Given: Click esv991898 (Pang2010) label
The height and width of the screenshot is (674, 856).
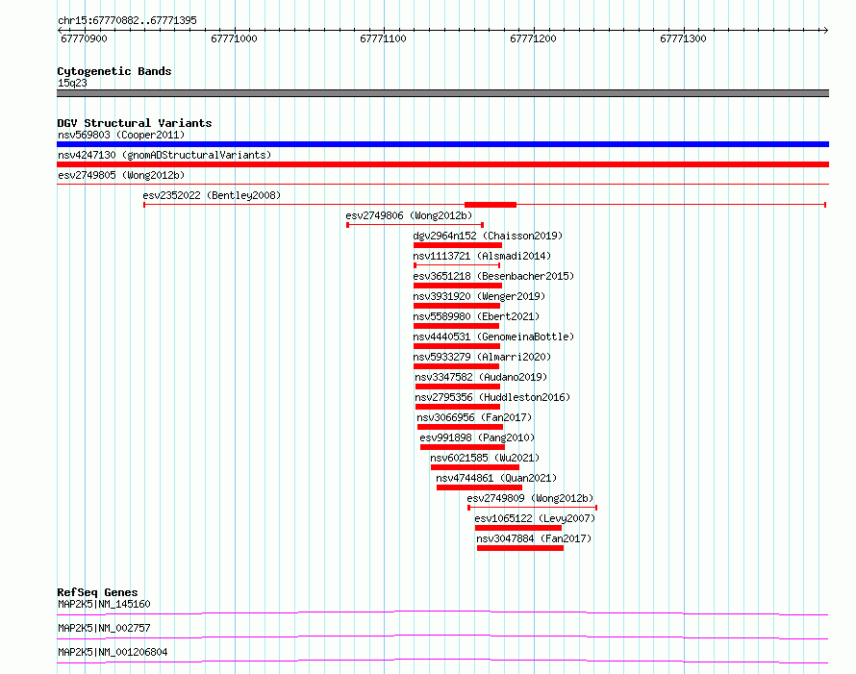Looking at the screenshot, I should tap(477, 437).
